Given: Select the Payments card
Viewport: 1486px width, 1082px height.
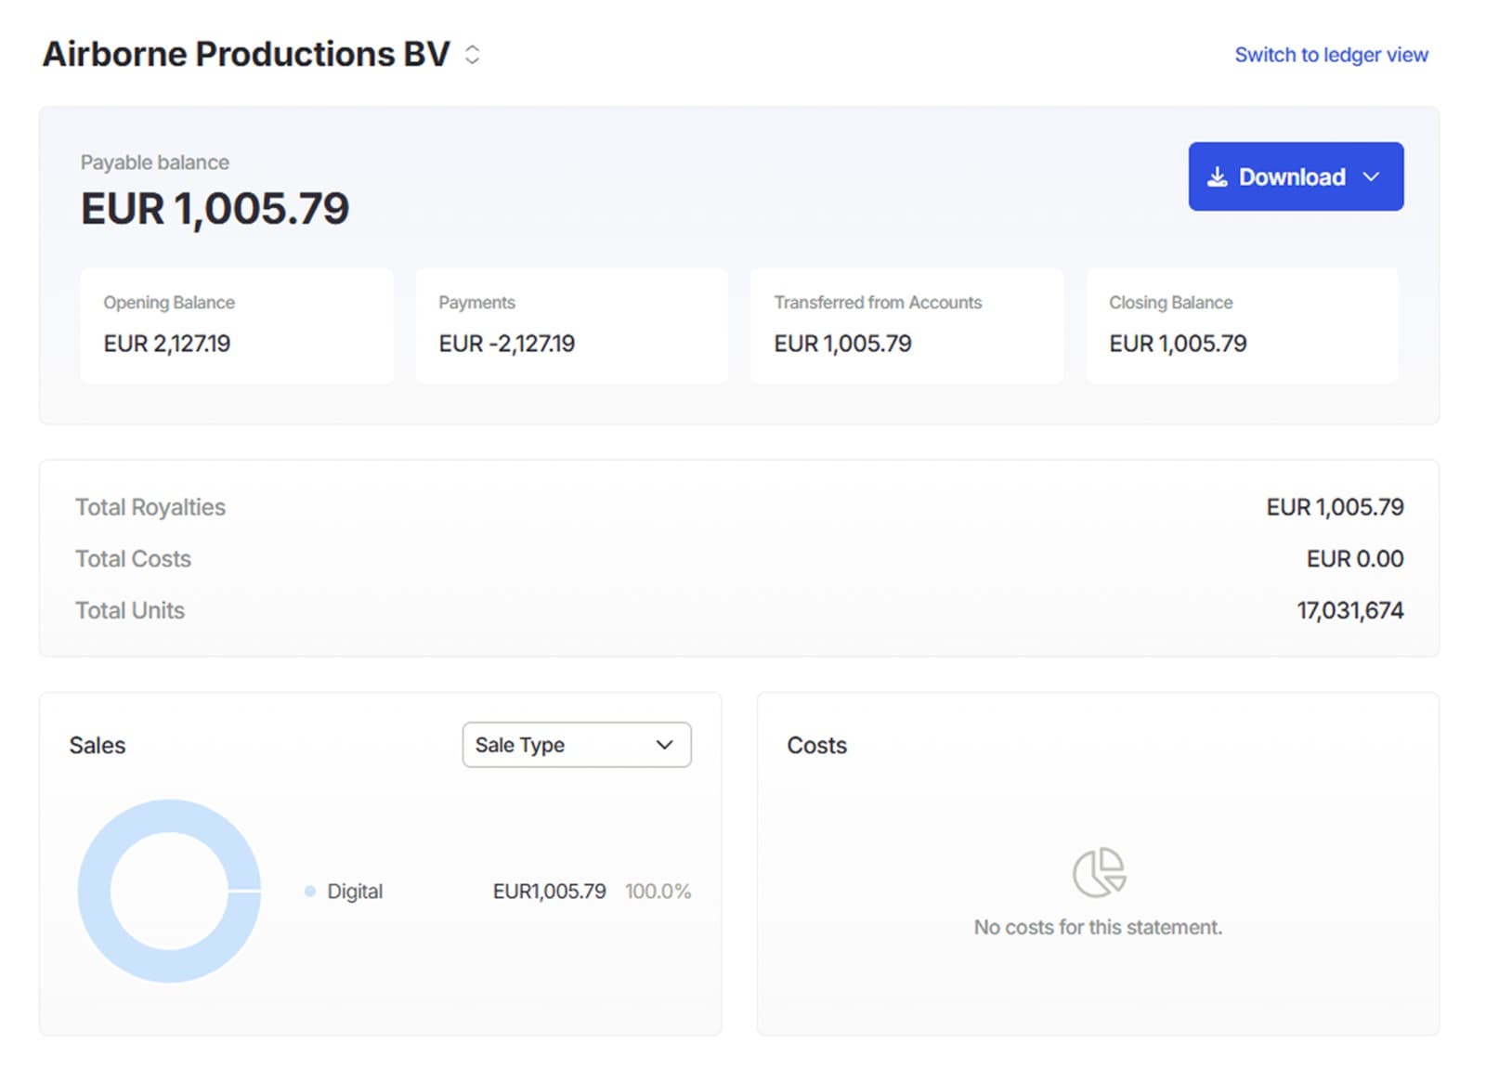Looking at the screenshot, I should point(572,326).
